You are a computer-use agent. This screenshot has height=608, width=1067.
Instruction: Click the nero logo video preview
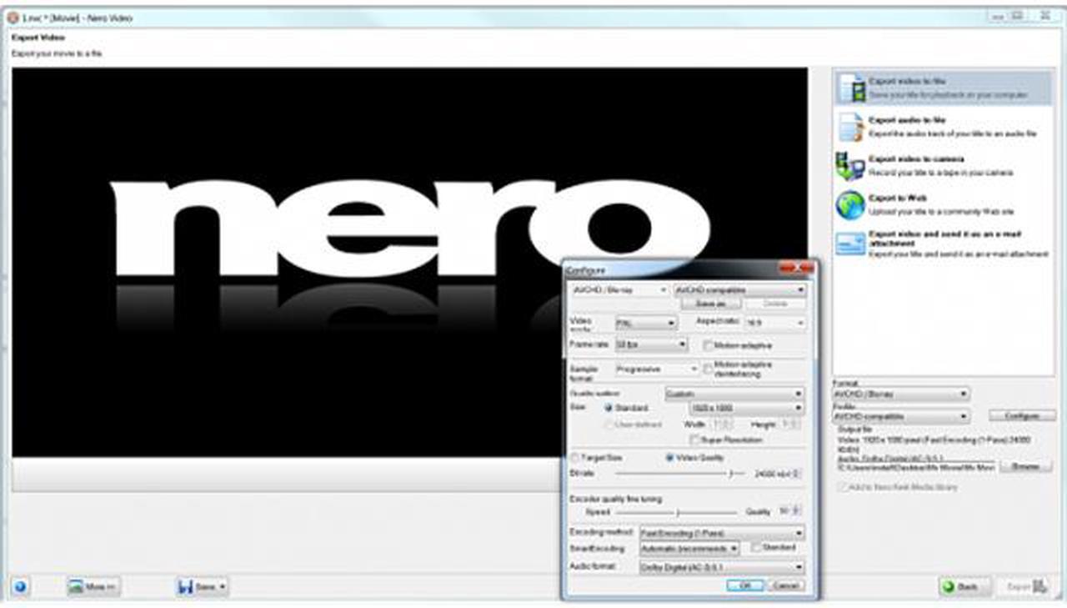tap(409, 262)
